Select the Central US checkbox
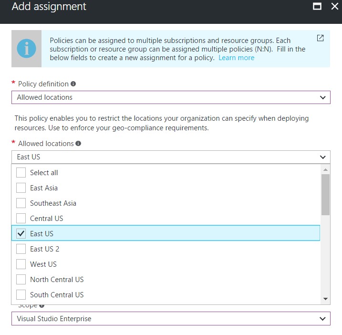 21,219
